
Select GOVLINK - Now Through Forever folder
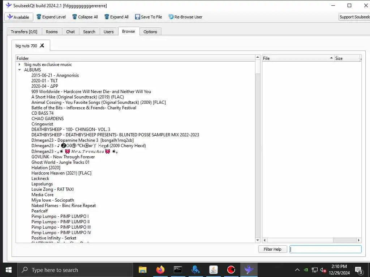(x=63, y=157)
